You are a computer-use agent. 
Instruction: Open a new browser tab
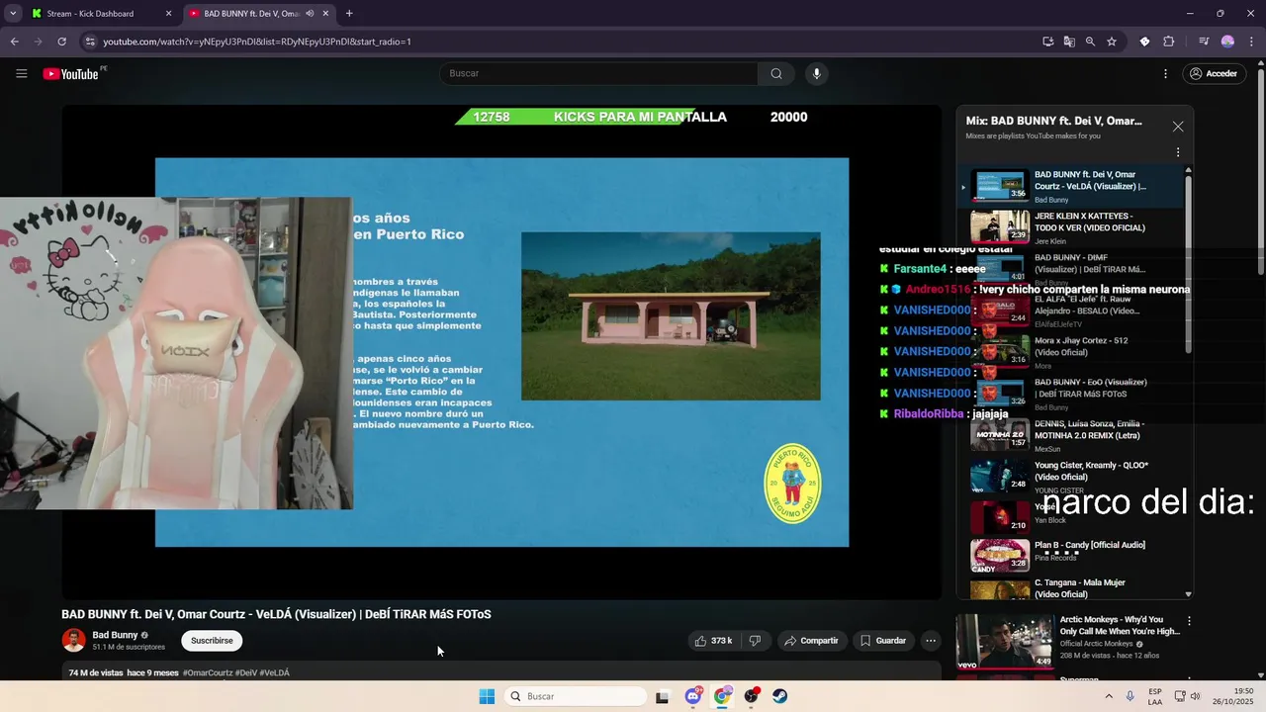click(x=349, y=14)
